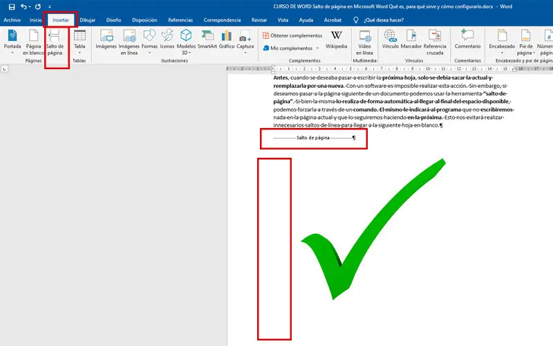Switch to the Insertar tab
The width and height of the screenshot is (553, 346).
pos(61,20)
